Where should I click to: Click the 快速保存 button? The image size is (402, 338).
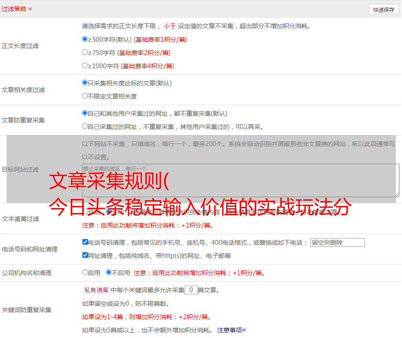pyautogui.click(x=383, y=10)
